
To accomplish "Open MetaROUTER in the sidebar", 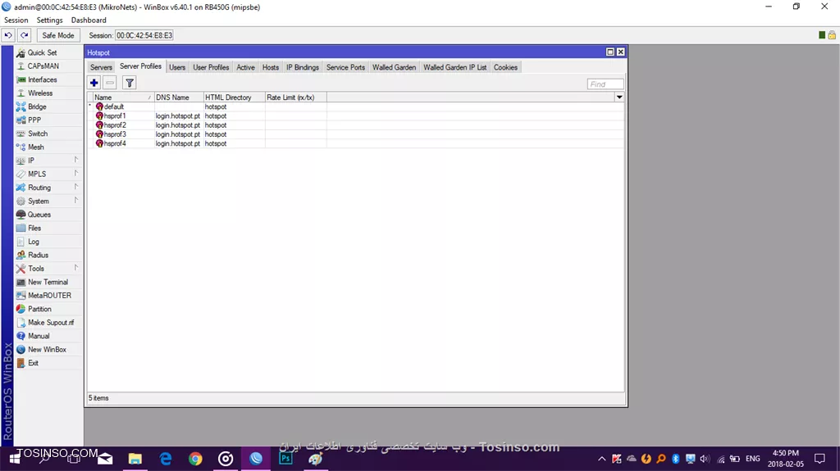I will [48, 296].
